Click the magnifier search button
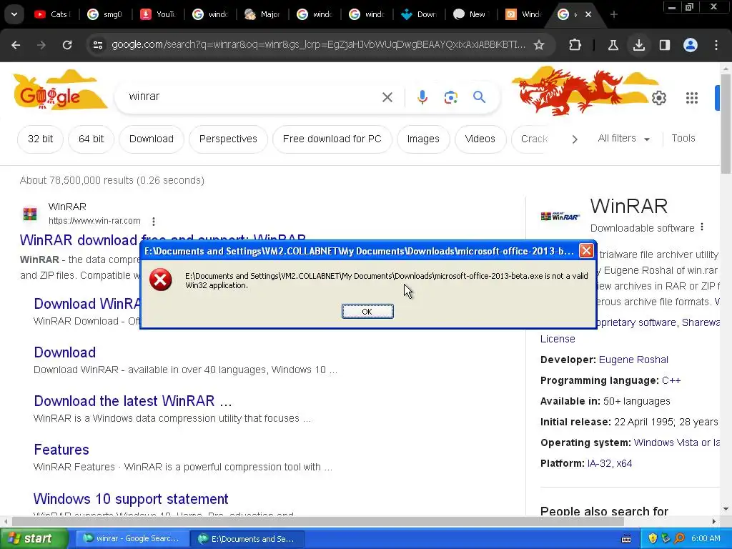This screenshot has width=732, height=549. [x=479, y=97]
